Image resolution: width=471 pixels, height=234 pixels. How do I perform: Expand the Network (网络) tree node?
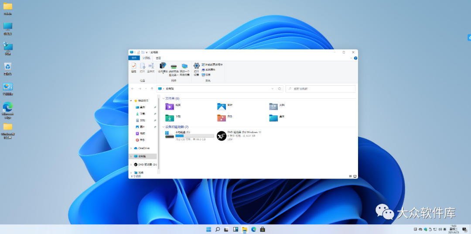click(x=131, y=172)
